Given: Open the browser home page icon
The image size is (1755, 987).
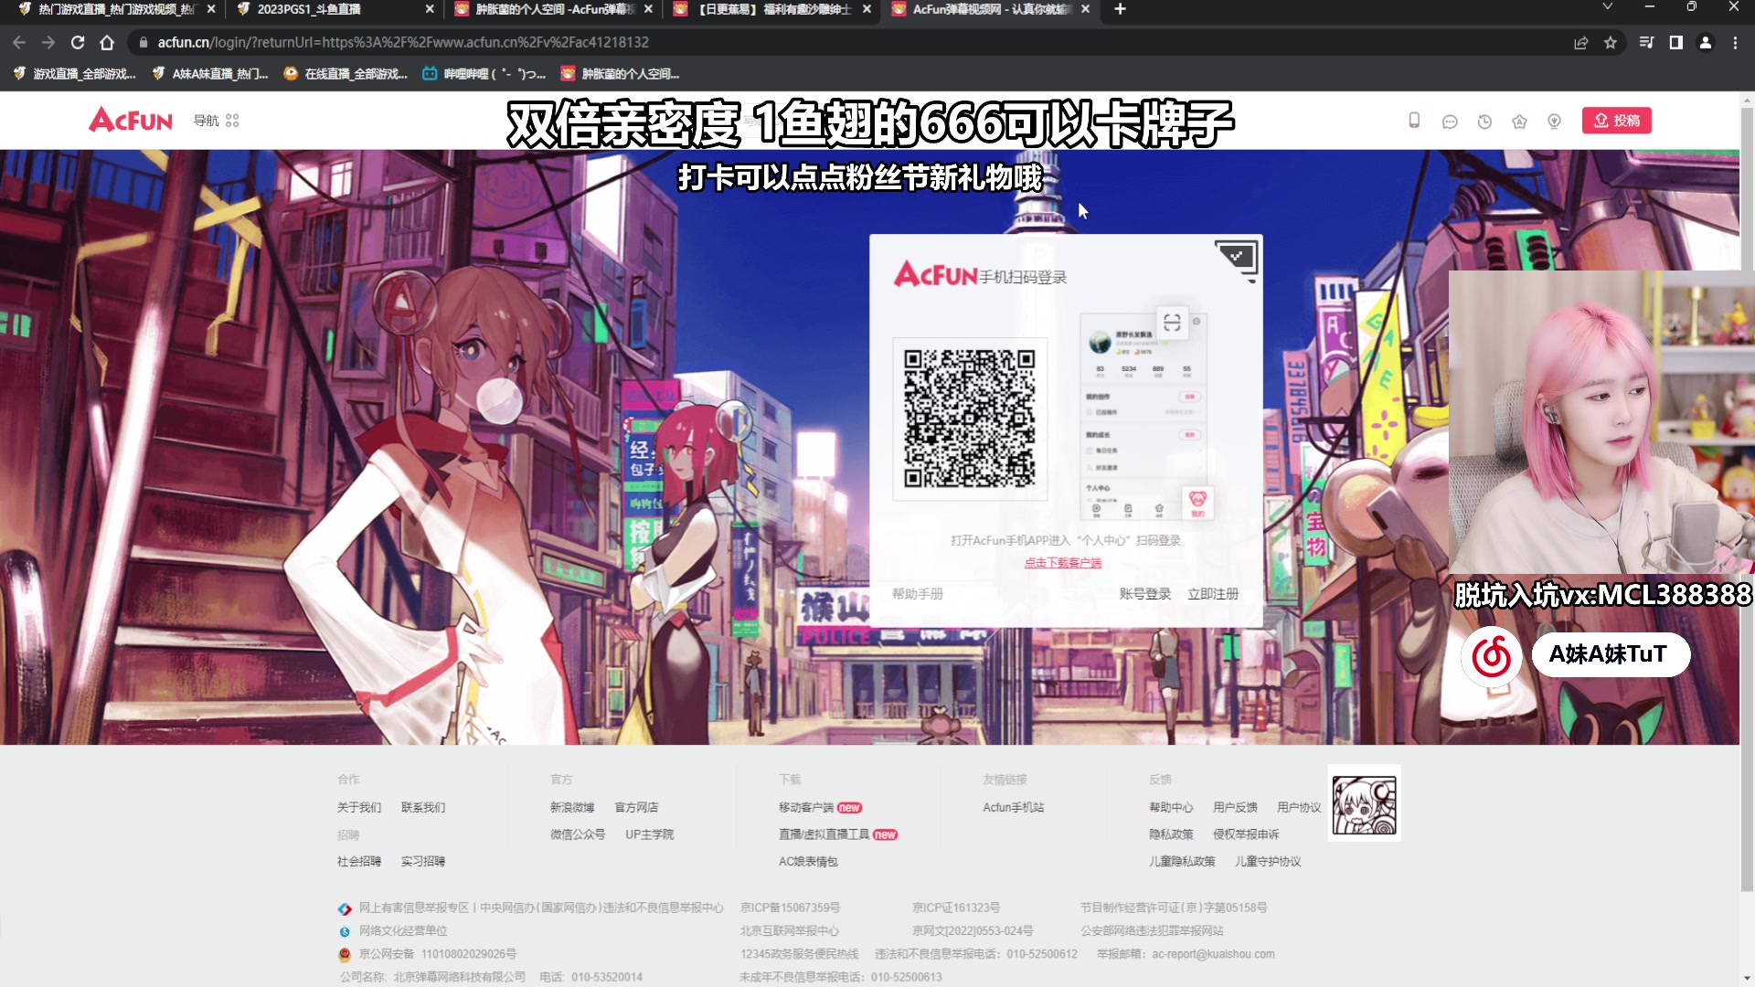Looking at the screenshot, I should 107,42.
